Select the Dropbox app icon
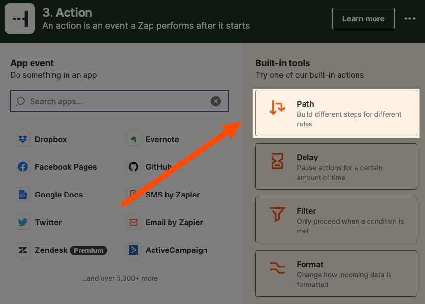 pos(23,139)
